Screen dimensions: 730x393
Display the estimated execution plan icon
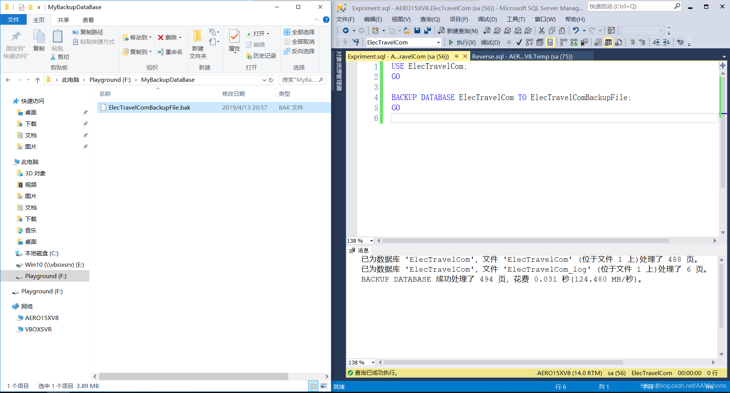click(x=529, y=42)
